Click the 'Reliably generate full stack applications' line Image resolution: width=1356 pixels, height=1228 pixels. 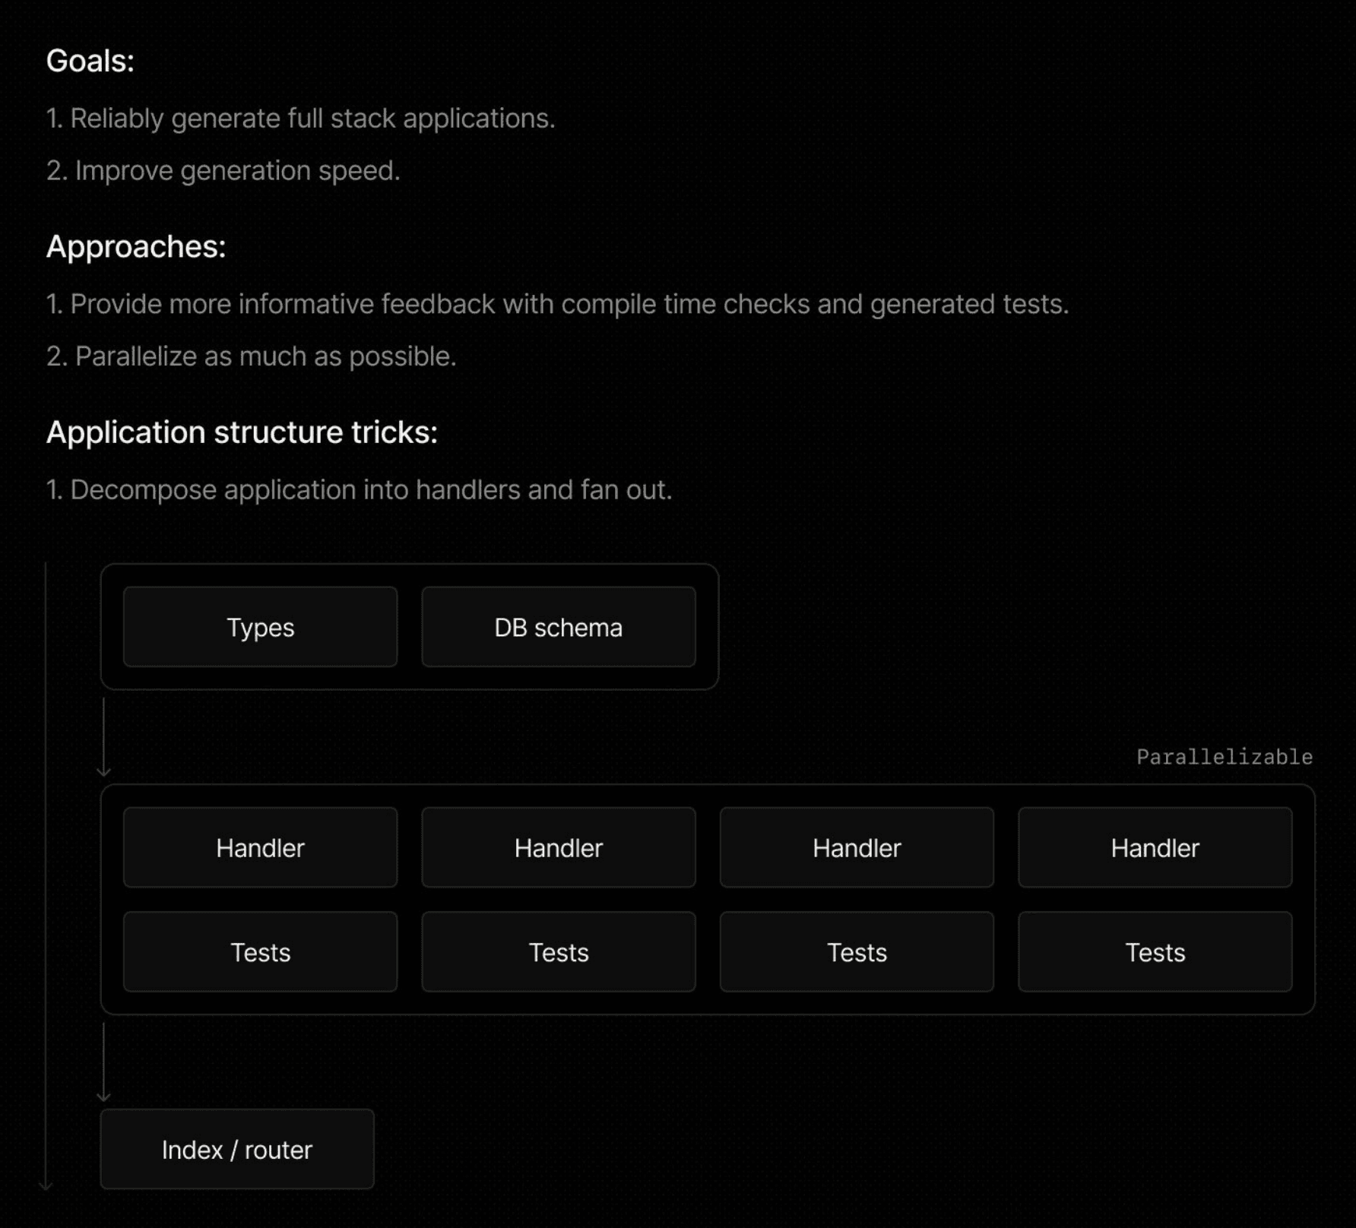point(300,119)
